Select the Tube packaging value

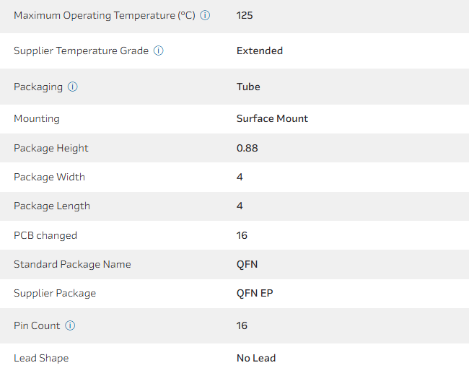click(x=248, y=87)
